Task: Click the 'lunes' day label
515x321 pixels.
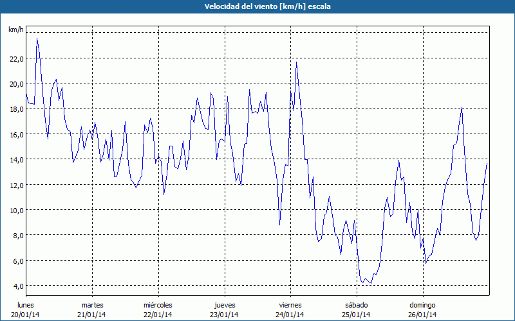Action: coord(26,304)
